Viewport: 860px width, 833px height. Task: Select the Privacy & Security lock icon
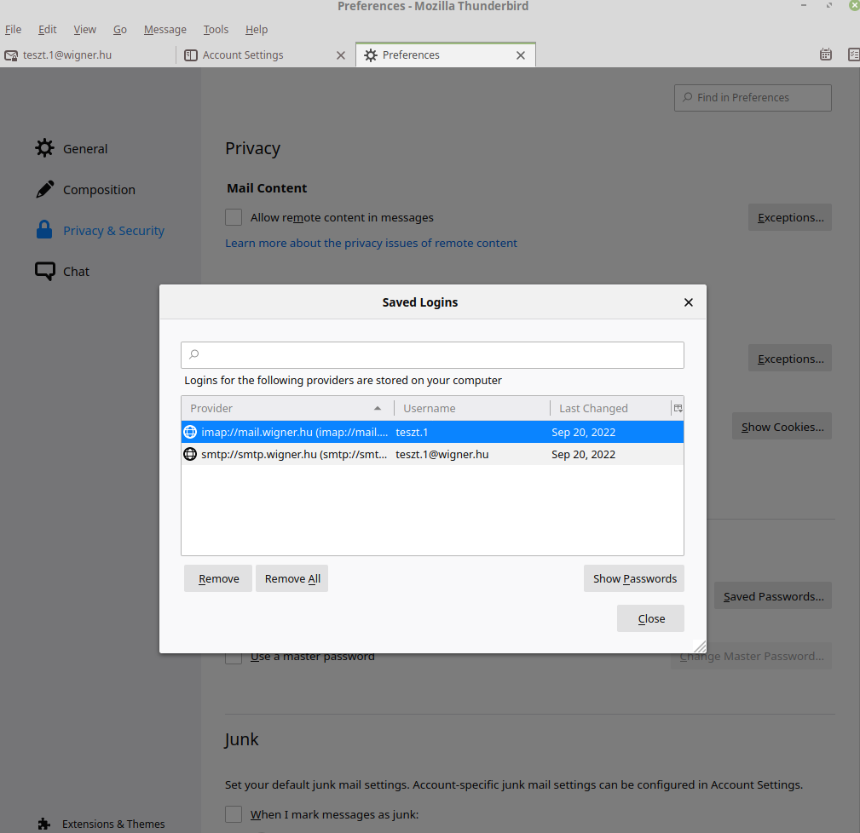pyautogui.click(x=44, y=230)
